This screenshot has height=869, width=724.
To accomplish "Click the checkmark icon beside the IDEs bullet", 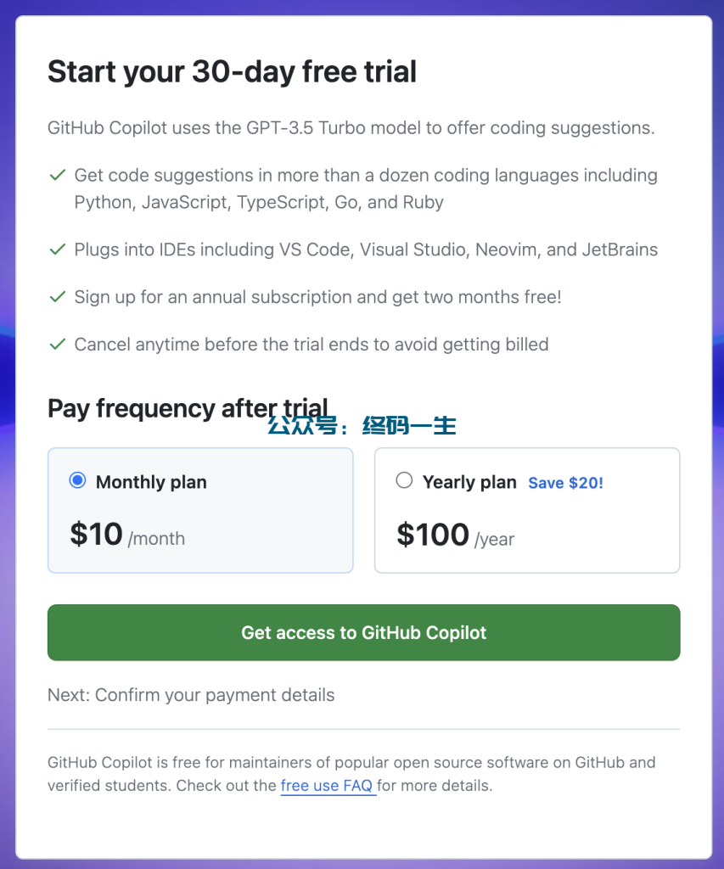I will tap(57, 249).
